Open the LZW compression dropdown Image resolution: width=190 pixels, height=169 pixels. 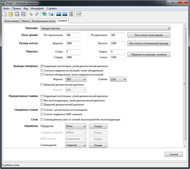[118, 80]
